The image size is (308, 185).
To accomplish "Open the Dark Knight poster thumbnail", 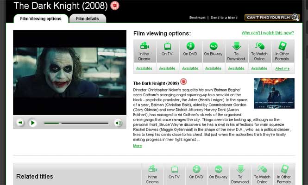I will click(274, 93).
